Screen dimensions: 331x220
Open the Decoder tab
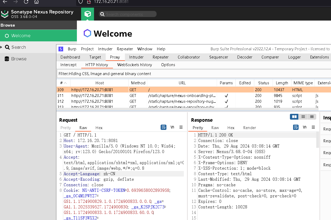(245, 57)
